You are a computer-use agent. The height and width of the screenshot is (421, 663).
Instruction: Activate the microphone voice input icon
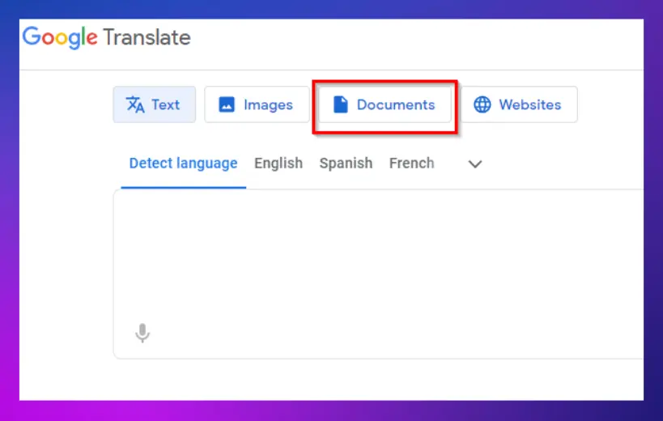point(142,333)
